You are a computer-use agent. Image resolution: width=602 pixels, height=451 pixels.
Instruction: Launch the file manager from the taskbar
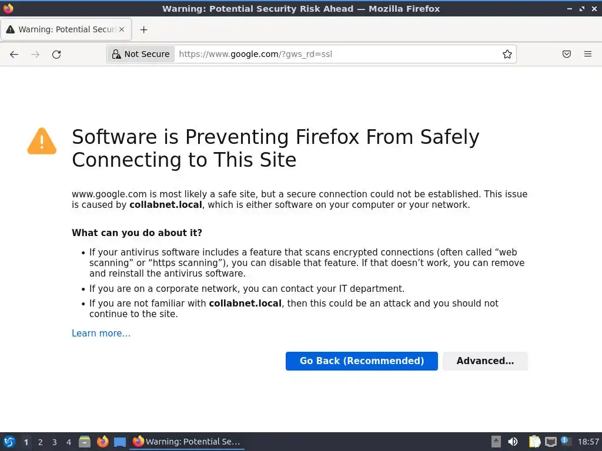tap(85, 442)
